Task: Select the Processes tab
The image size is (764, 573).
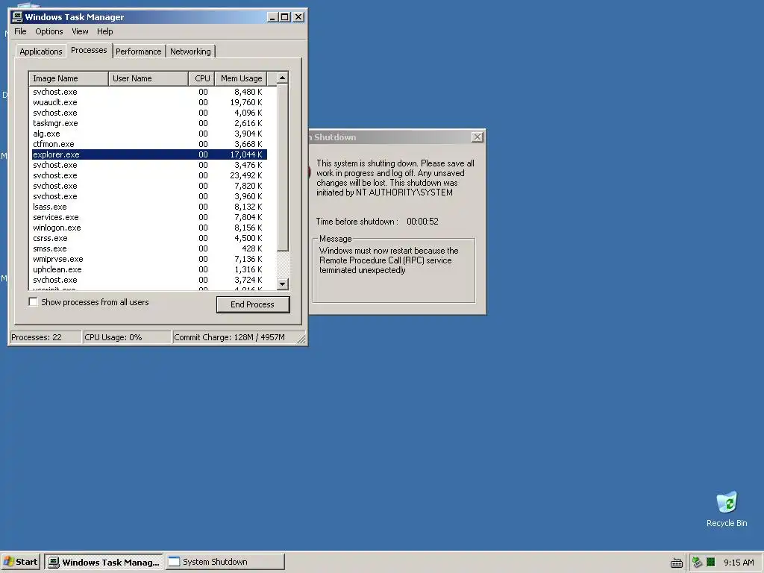Action: coord(89,50)
